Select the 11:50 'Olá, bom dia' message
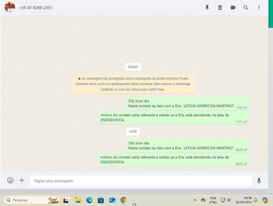 click(187, 104)
